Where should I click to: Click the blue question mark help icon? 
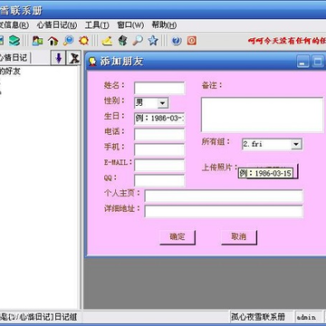point(177,40)
